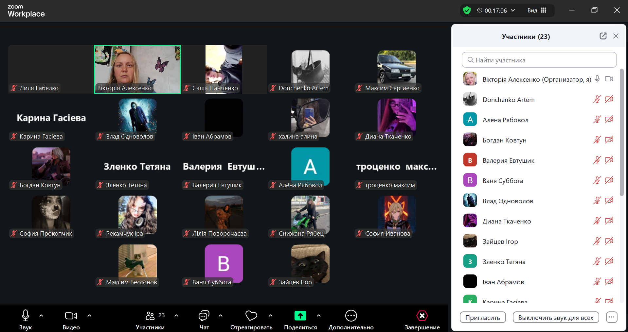Expand video settings arrow beside camera
The width and height of the screenshot is (628, 332).
pyautogui.click(x=89, y=316)
